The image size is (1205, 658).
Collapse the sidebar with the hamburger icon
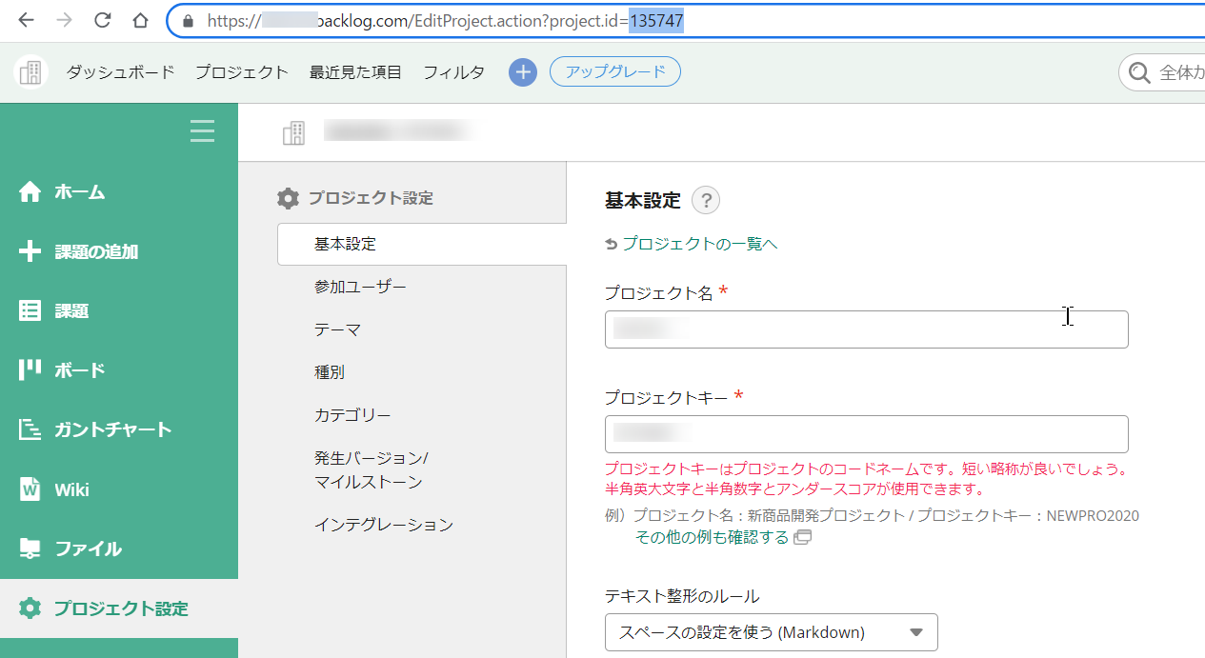point(202,130)
